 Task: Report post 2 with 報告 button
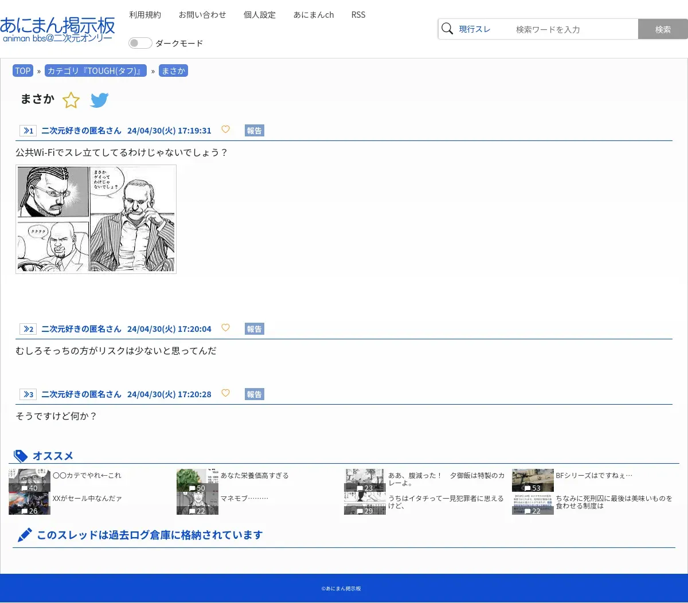(x=255, y=329)
